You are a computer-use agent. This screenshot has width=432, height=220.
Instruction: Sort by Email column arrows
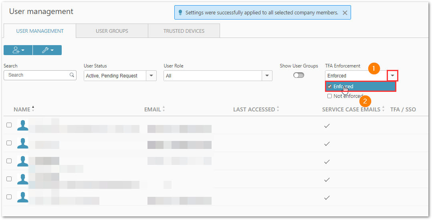[164, 109]
